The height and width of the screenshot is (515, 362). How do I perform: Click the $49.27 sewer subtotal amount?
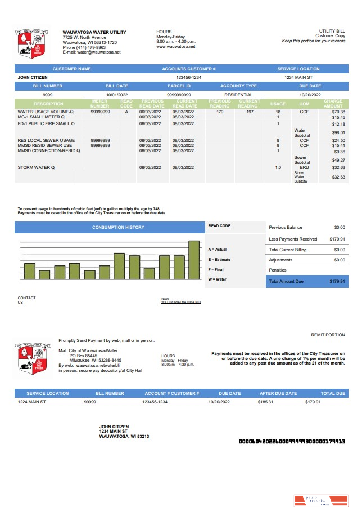coord(338,160)
